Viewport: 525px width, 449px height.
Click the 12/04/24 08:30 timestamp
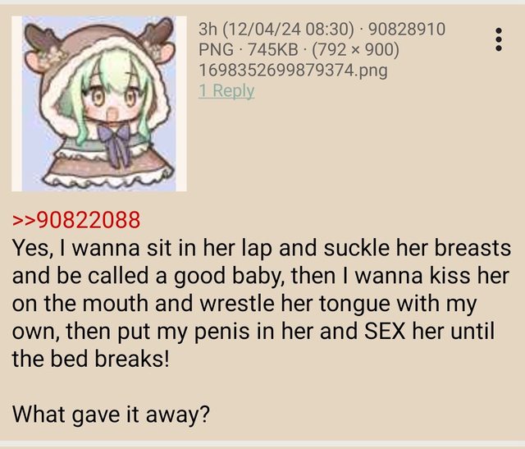pyautogui.click(x=288, y=30)
